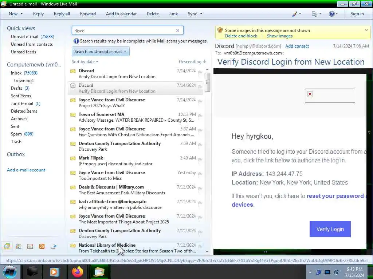373x279 pixels.
Task: Clear the search box with the X icon
Action: 178,31
